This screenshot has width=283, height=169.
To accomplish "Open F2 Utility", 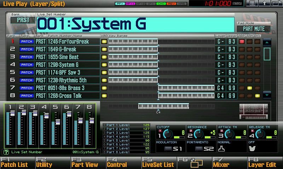I will click(x=53, y=163).
